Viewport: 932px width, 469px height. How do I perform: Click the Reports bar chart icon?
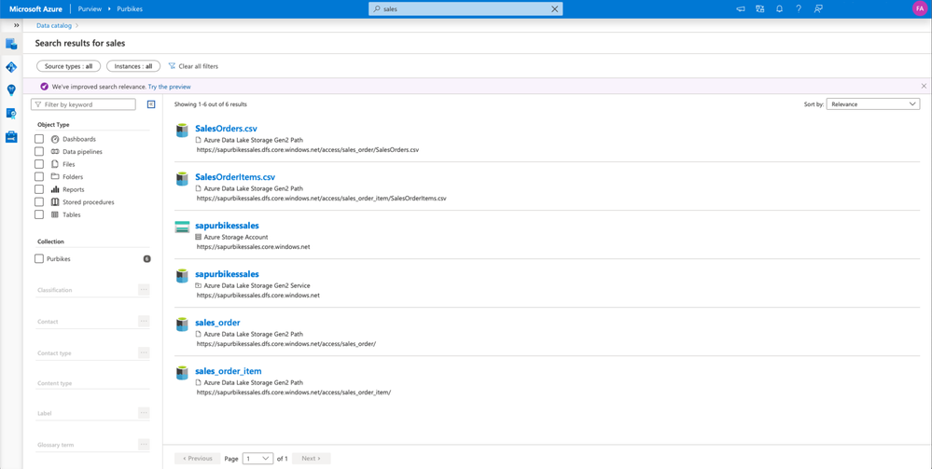[55, 189]
